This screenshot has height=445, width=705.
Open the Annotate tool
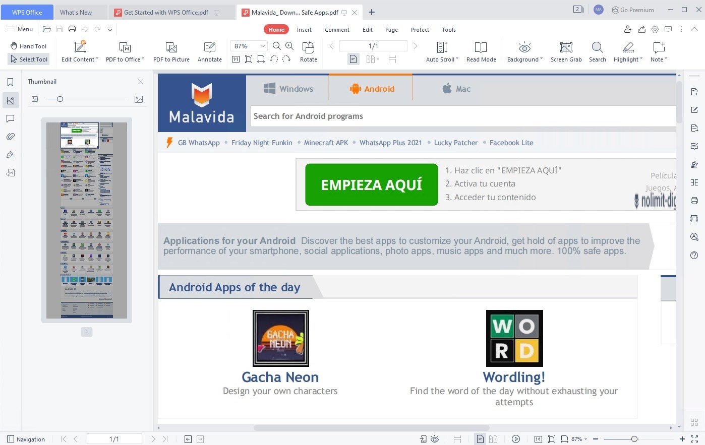pos(210,52)
